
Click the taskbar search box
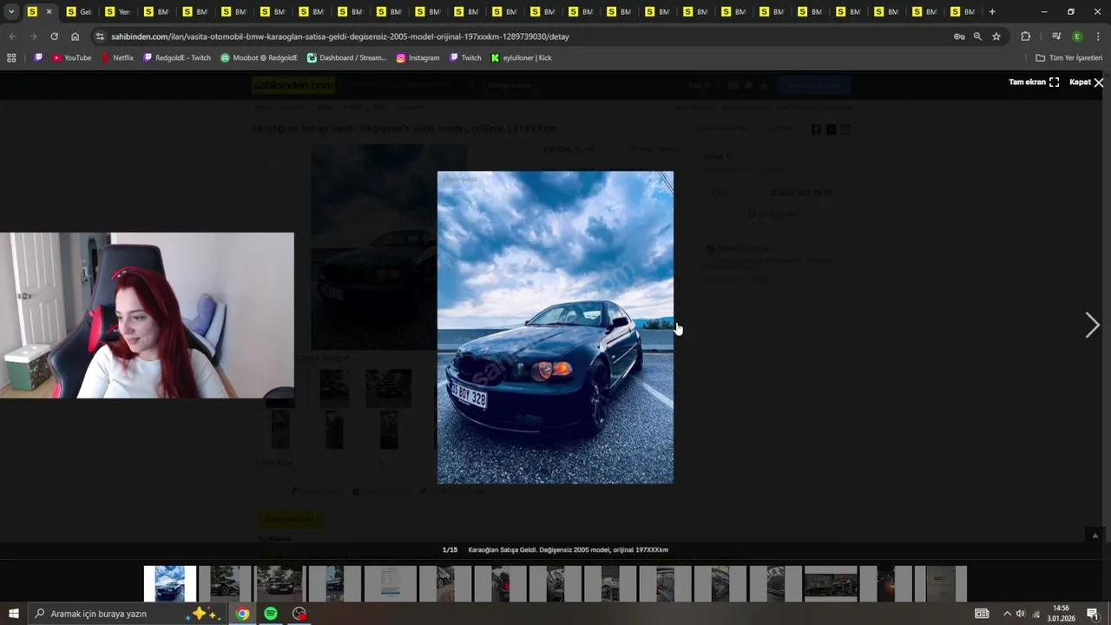(126, 614)
